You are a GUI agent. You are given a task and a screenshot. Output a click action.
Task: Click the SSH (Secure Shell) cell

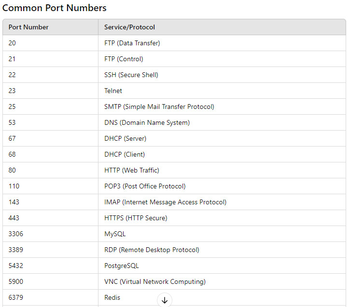pyautogui.click(x=222, y=75)
